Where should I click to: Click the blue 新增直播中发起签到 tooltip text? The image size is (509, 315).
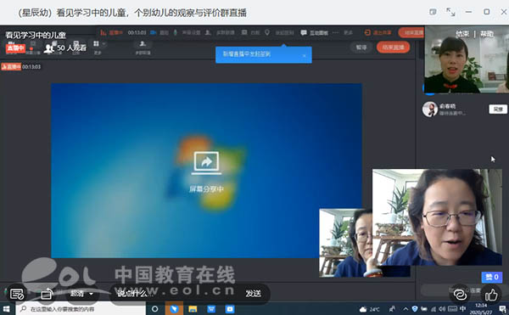click(246, 53)
